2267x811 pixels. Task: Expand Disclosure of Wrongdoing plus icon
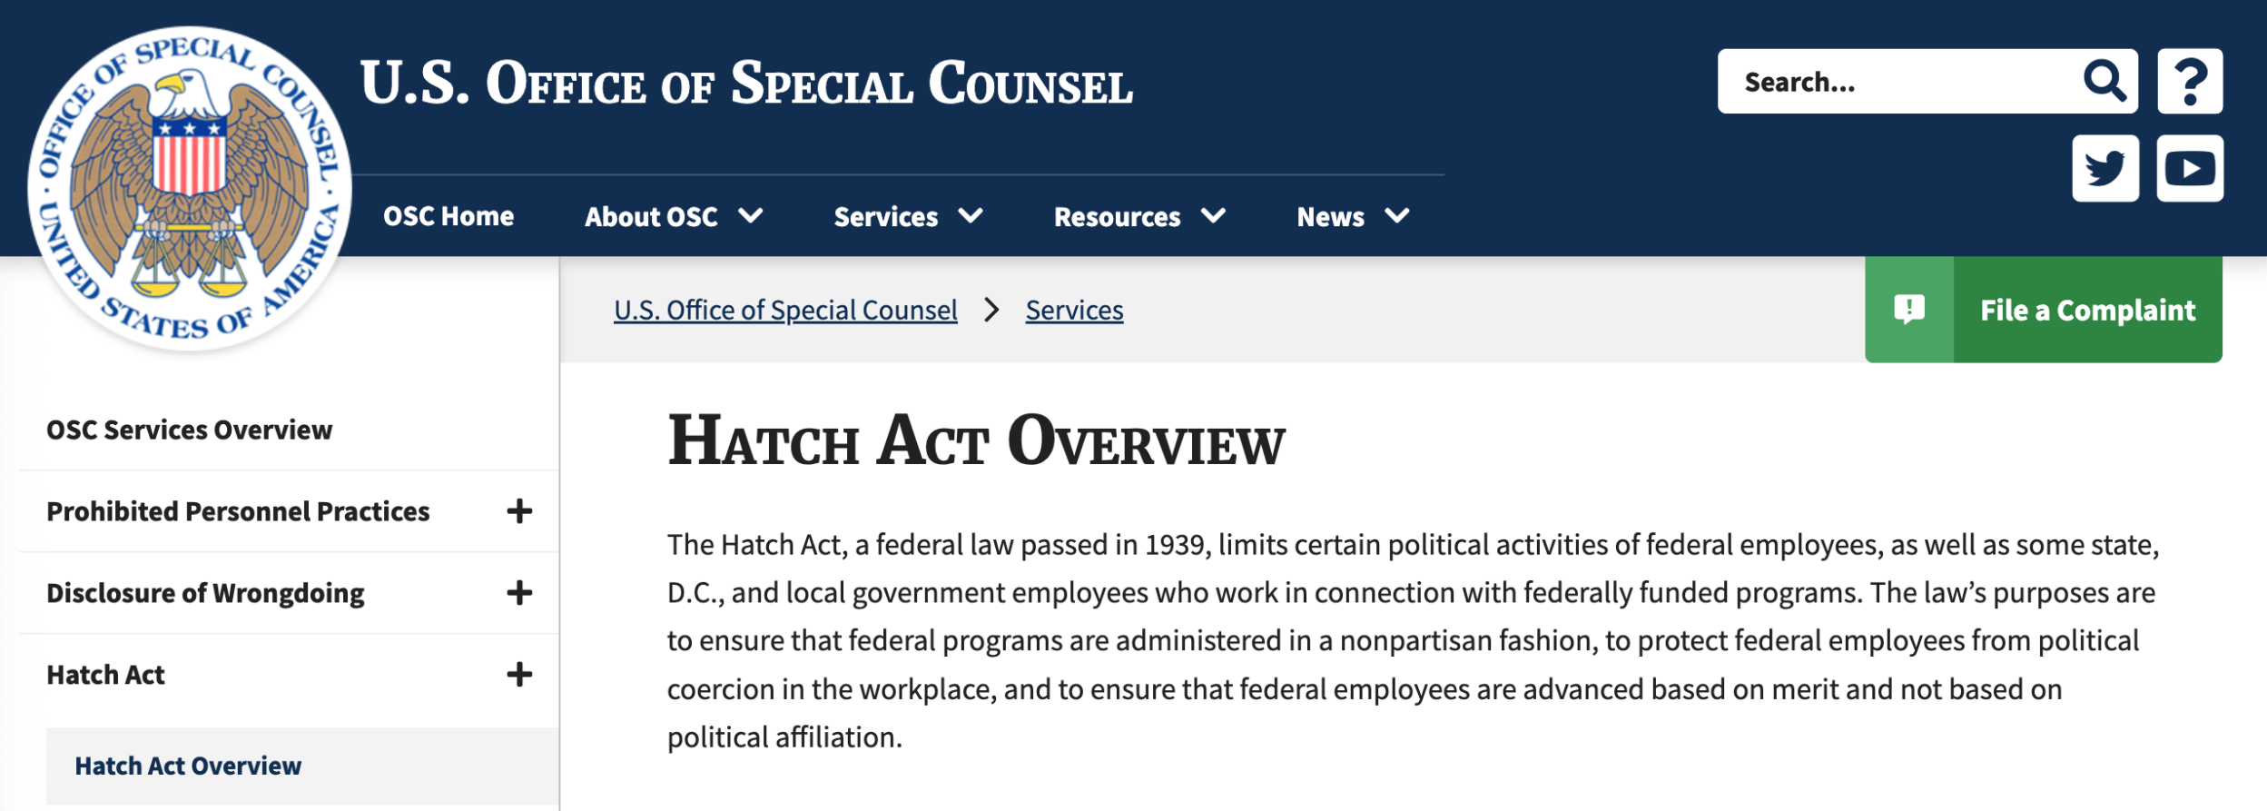[519, 593]
